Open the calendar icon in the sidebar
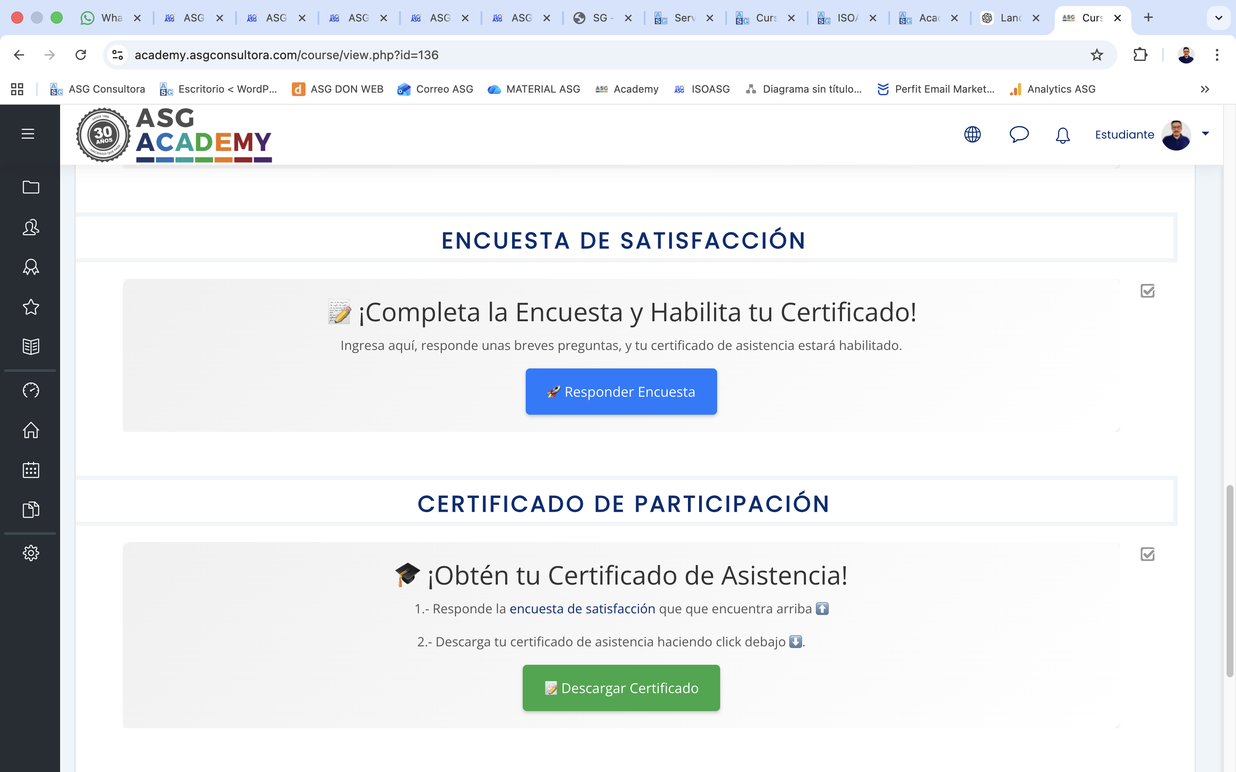 (30, 470)
